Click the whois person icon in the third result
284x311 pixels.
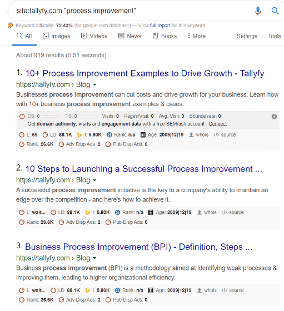200,290
